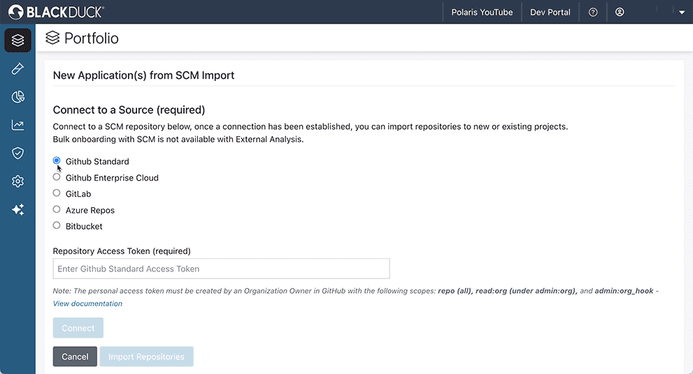693x374 pixels.
Task: Click the help question mark icon
Action: (593, 13)
